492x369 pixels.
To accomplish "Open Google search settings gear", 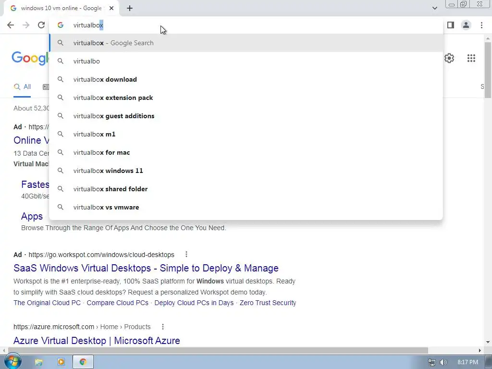I will click(x=449, y=58).
